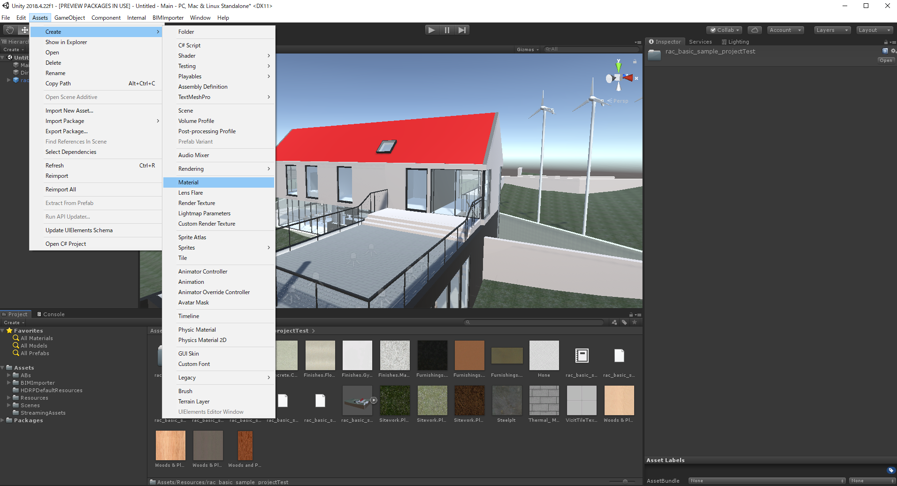Toggle the Inspector lock icon
The height and width of the screenshot is (486, 897).
pyautogui.click(x=886, y=42)
